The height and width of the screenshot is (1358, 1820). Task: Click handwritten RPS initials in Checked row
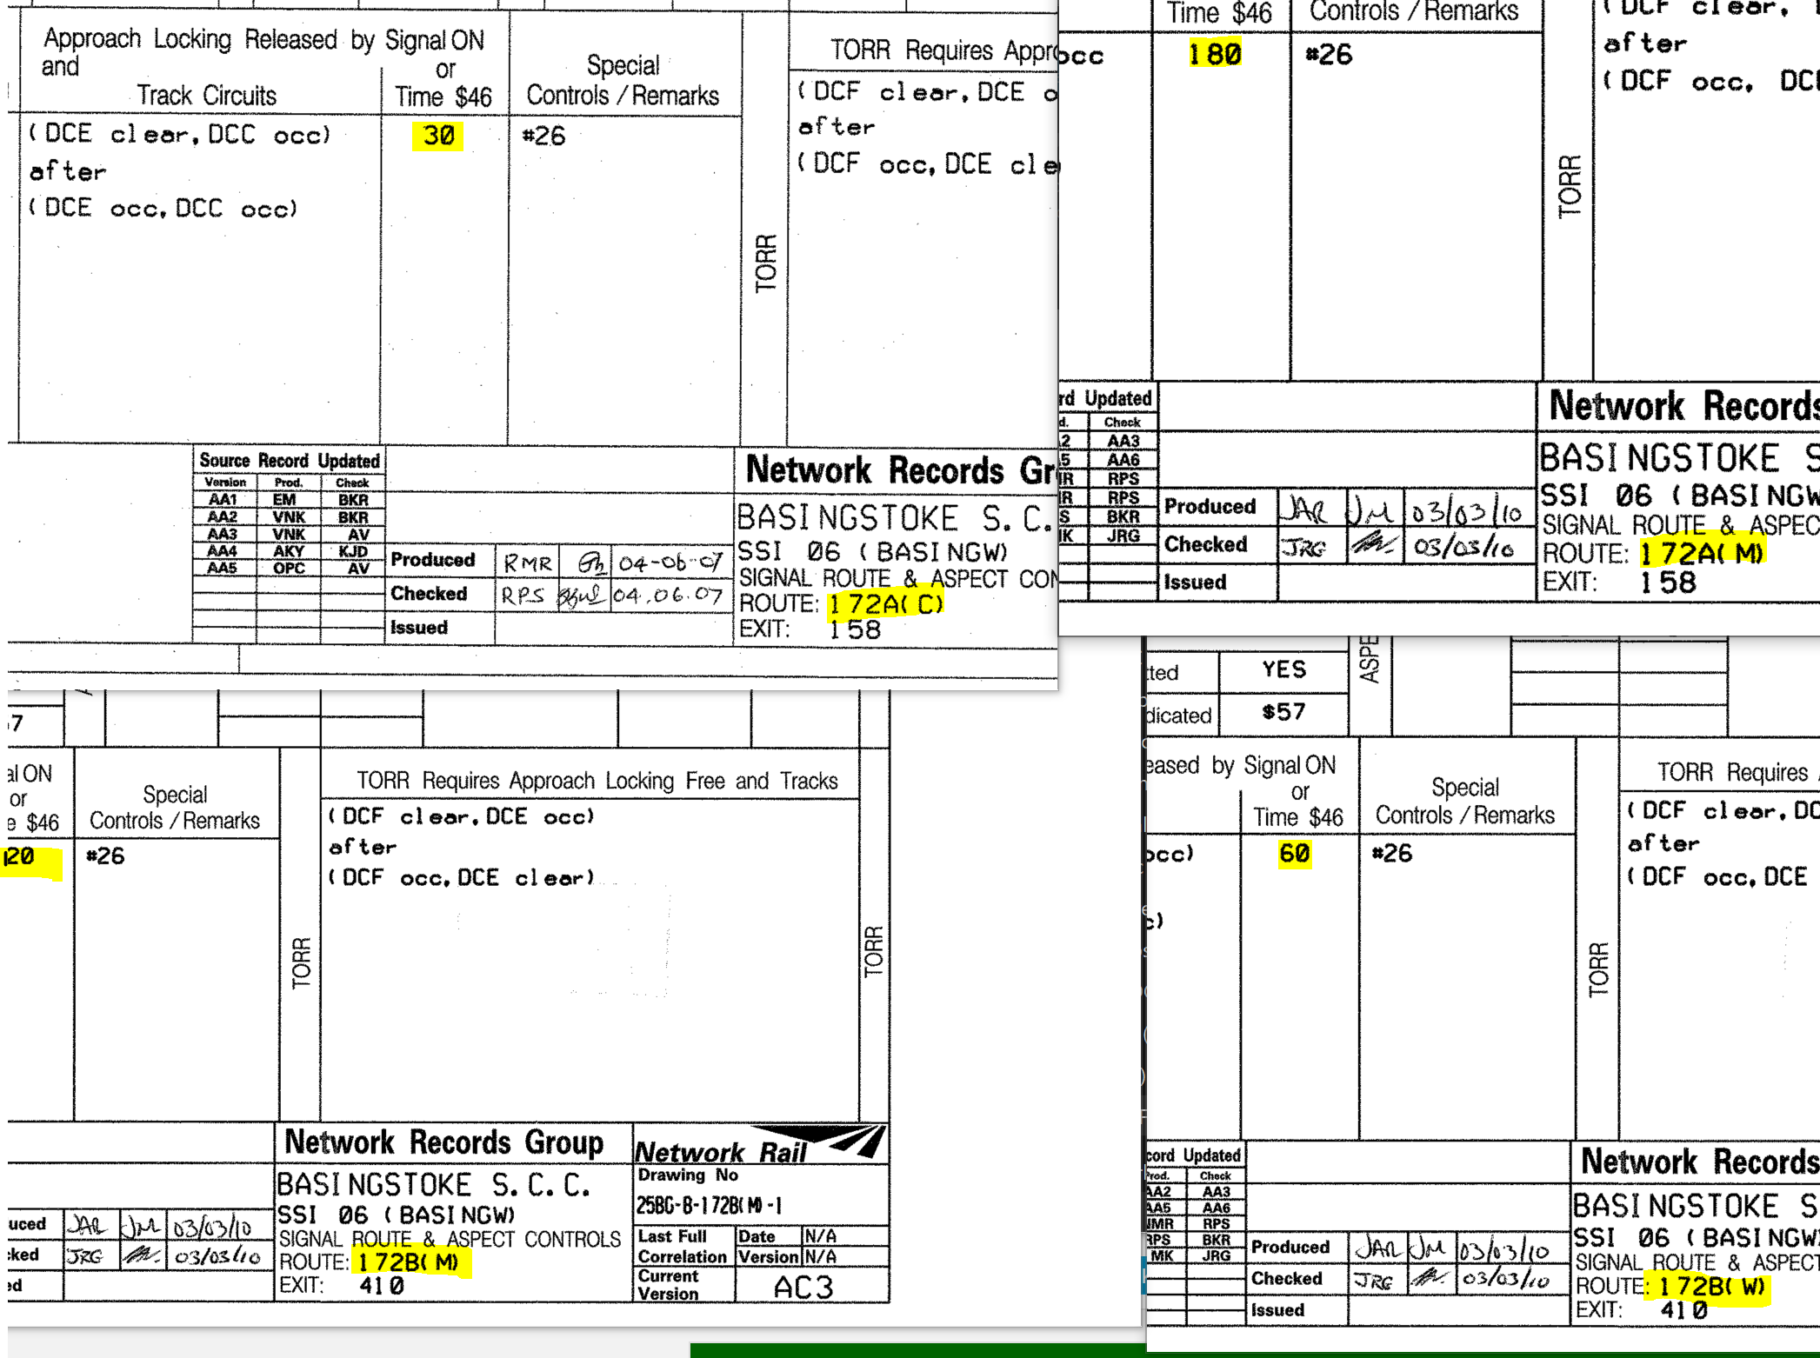coord(523,596)
